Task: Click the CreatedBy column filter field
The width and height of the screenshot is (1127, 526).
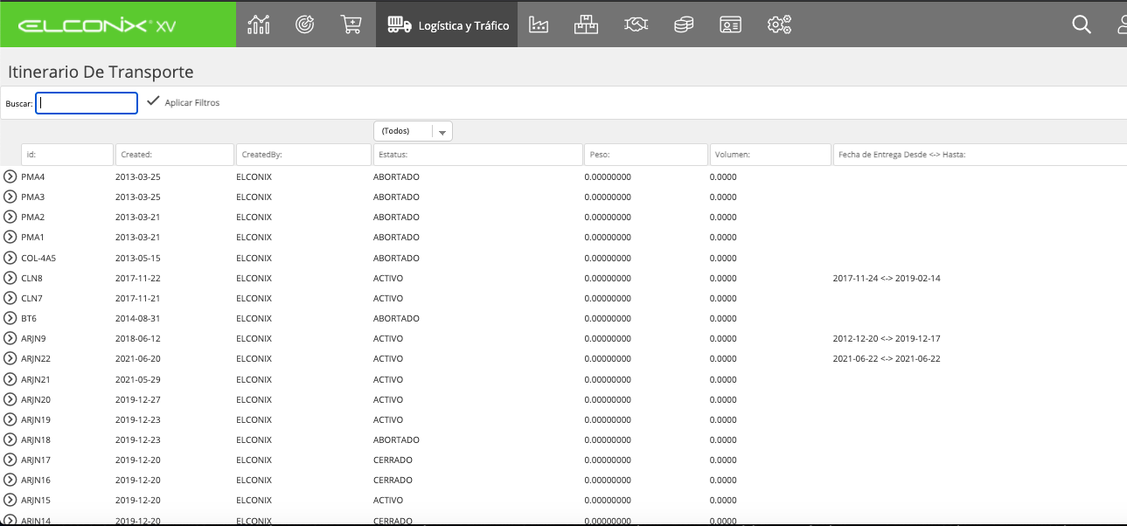Action: point(304,155)
